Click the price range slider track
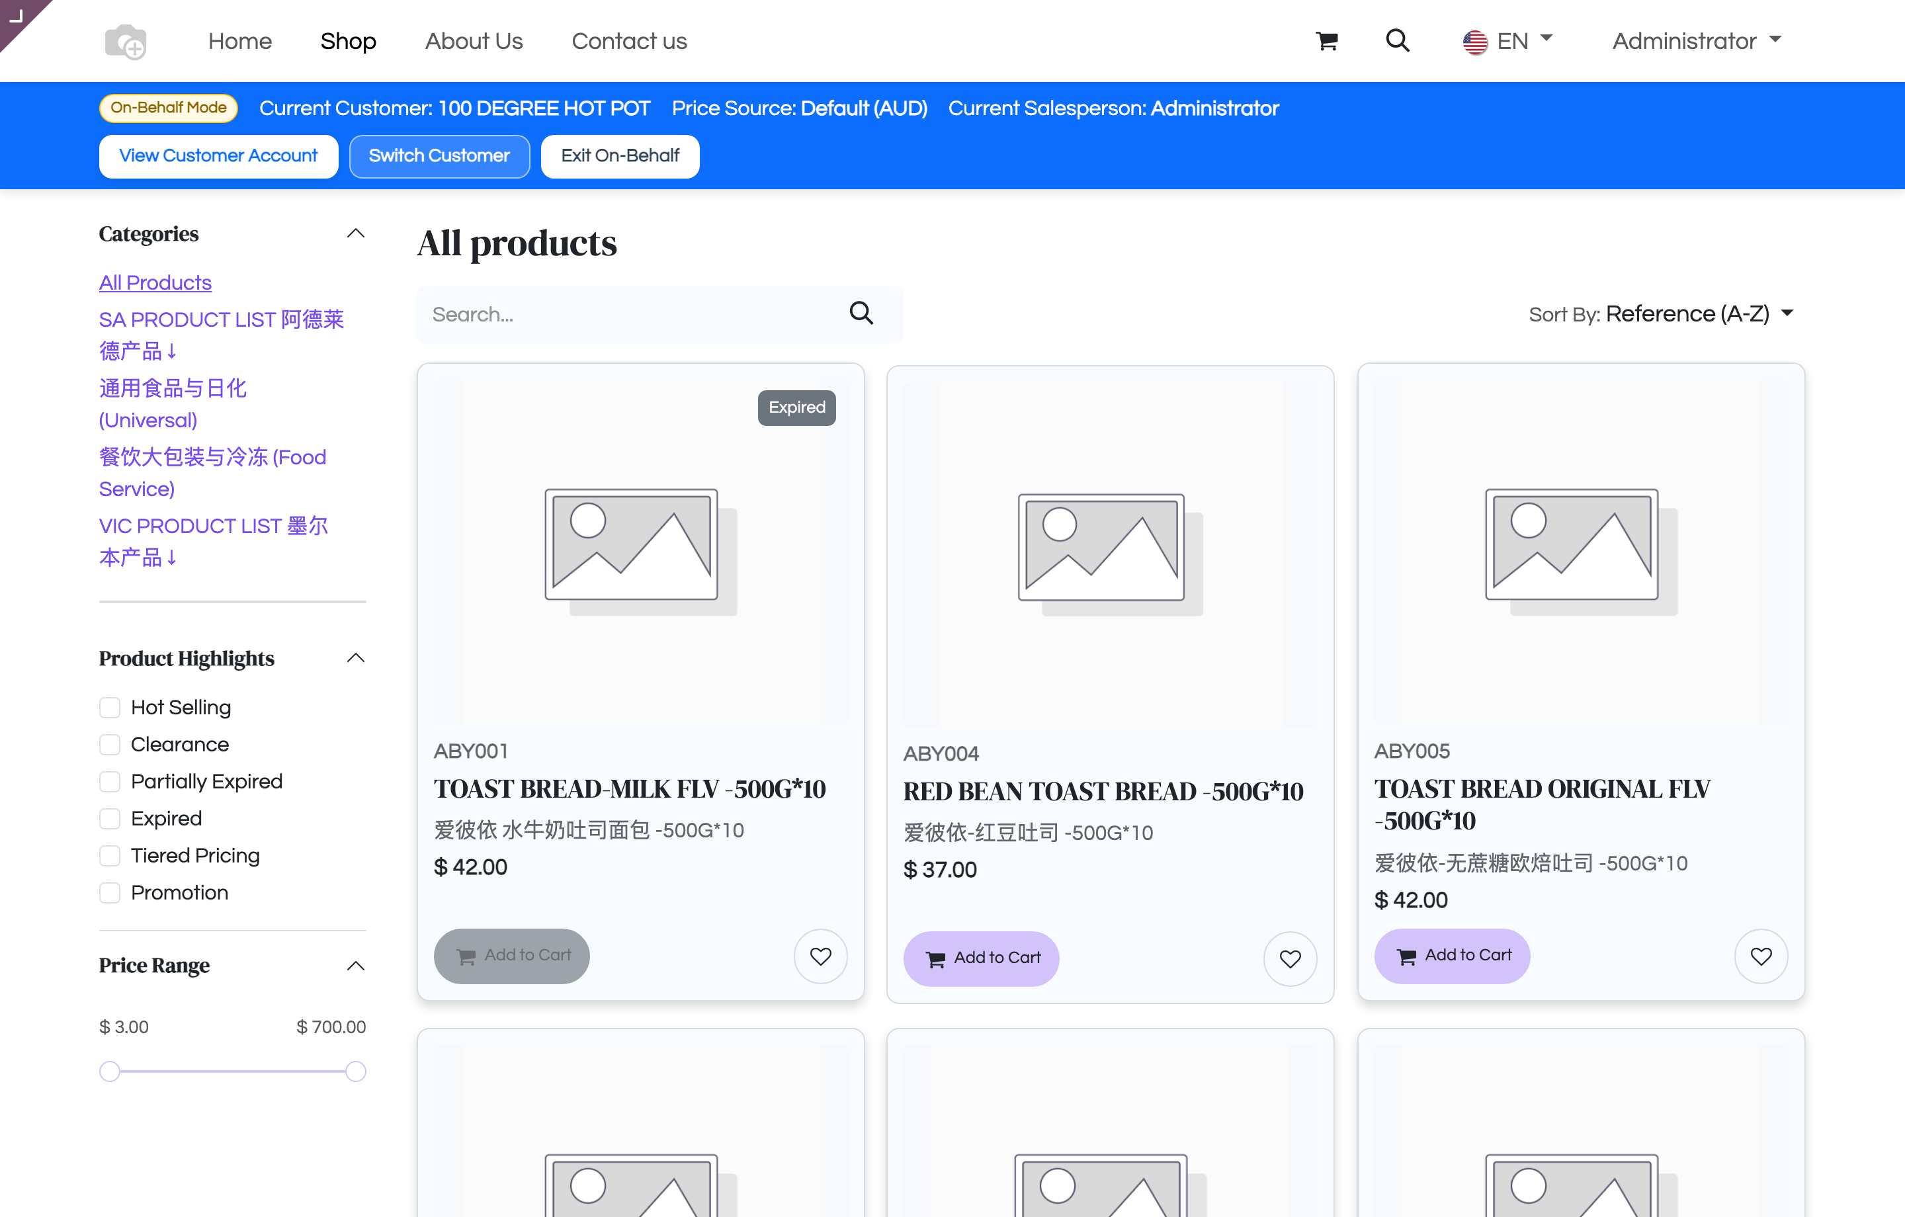Screen dimensions: 1905x1217 233,1071
